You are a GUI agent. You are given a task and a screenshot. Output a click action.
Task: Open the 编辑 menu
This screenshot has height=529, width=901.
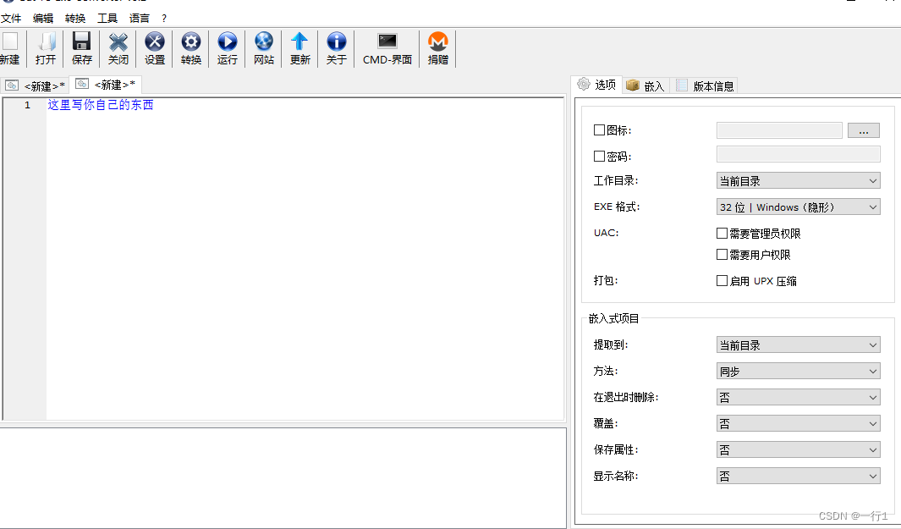pos(43,19)
